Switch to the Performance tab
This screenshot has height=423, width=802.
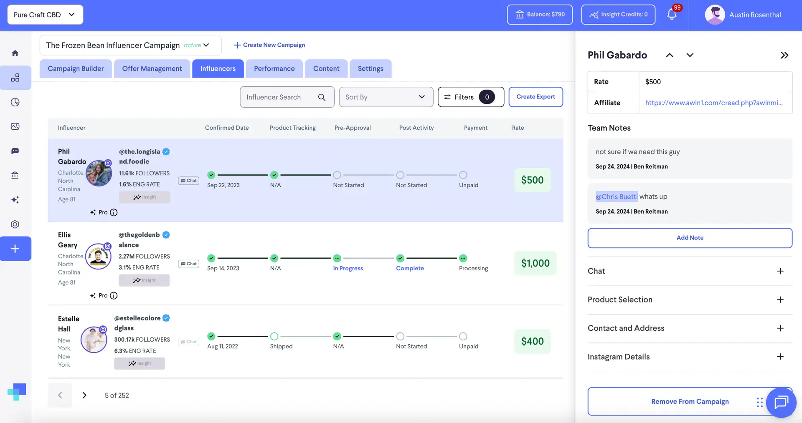(274, 69)
